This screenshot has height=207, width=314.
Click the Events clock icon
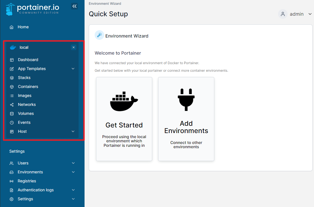(12, 123)
